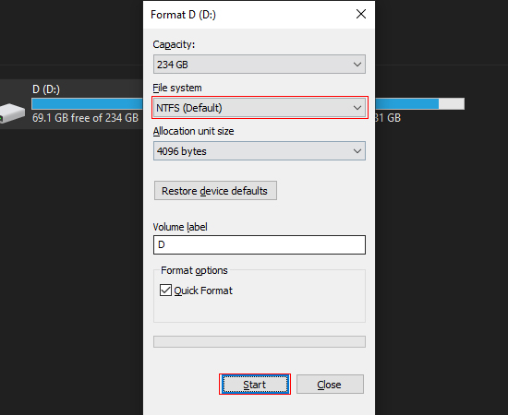Open the File system NTFS dropdown
508x415 pixels.
(x=260, y=108)
